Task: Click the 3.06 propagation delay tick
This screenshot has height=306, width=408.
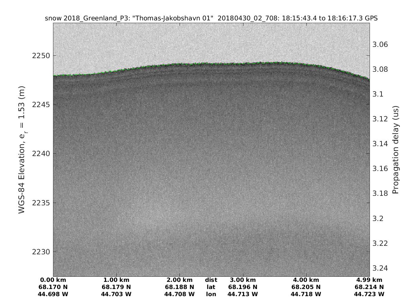Action: click(x=380, y=45)
